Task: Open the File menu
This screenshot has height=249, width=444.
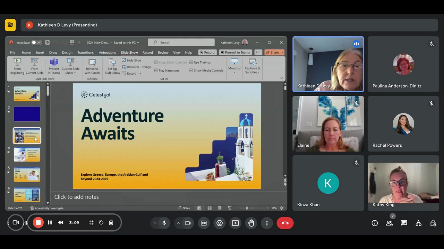Action: point(13,53)
